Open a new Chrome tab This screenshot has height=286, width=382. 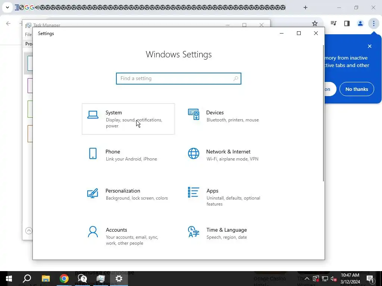[306, 7]
